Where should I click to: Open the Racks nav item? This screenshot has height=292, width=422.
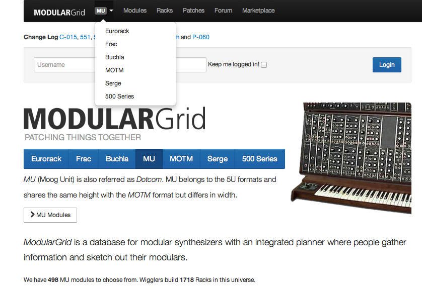point(165,11)
